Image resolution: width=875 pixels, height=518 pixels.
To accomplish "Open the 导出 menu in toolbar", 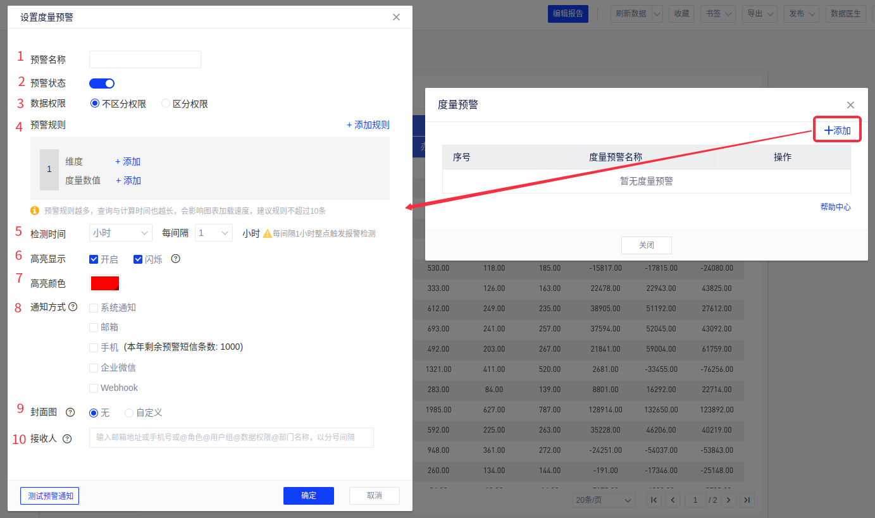I will click(x=760, y=13).
